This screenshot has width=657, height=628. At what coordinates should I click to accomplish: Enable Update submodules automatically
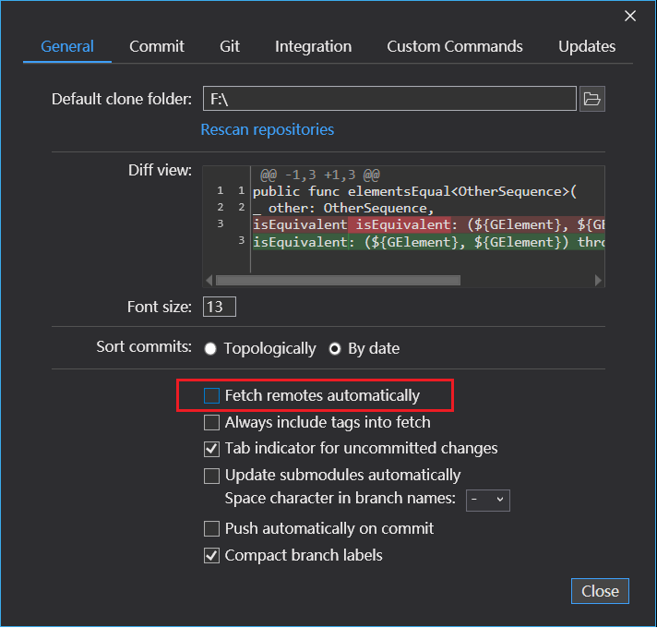[x=212, y=476]
